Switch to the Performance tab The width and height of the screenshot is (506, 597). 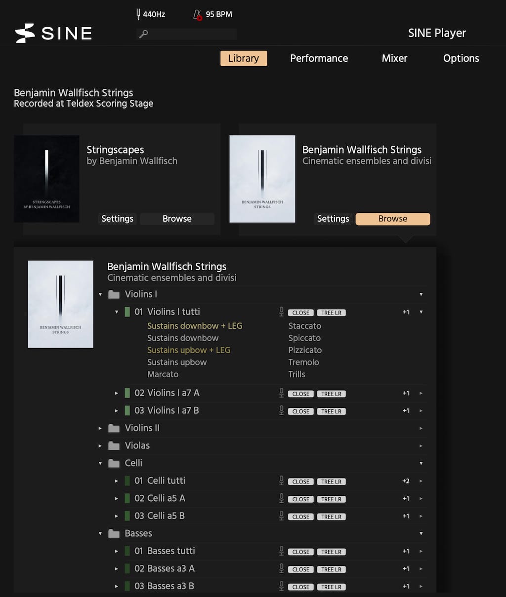click(x=319, y=58)
